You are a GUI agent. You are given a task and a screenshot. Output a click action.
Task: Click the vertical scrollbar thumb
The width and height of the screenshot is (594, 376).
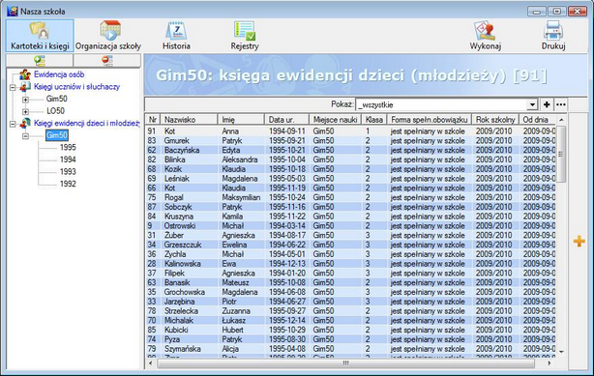click(x=561, y=154)
